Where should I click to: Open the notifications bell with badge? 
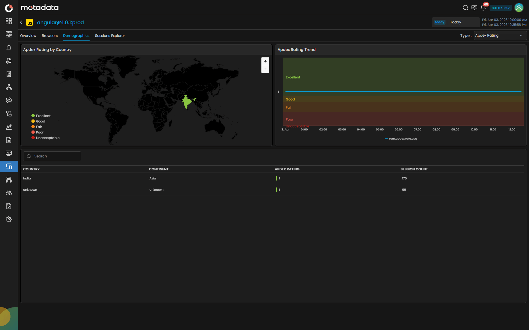(x=483, y=8)
